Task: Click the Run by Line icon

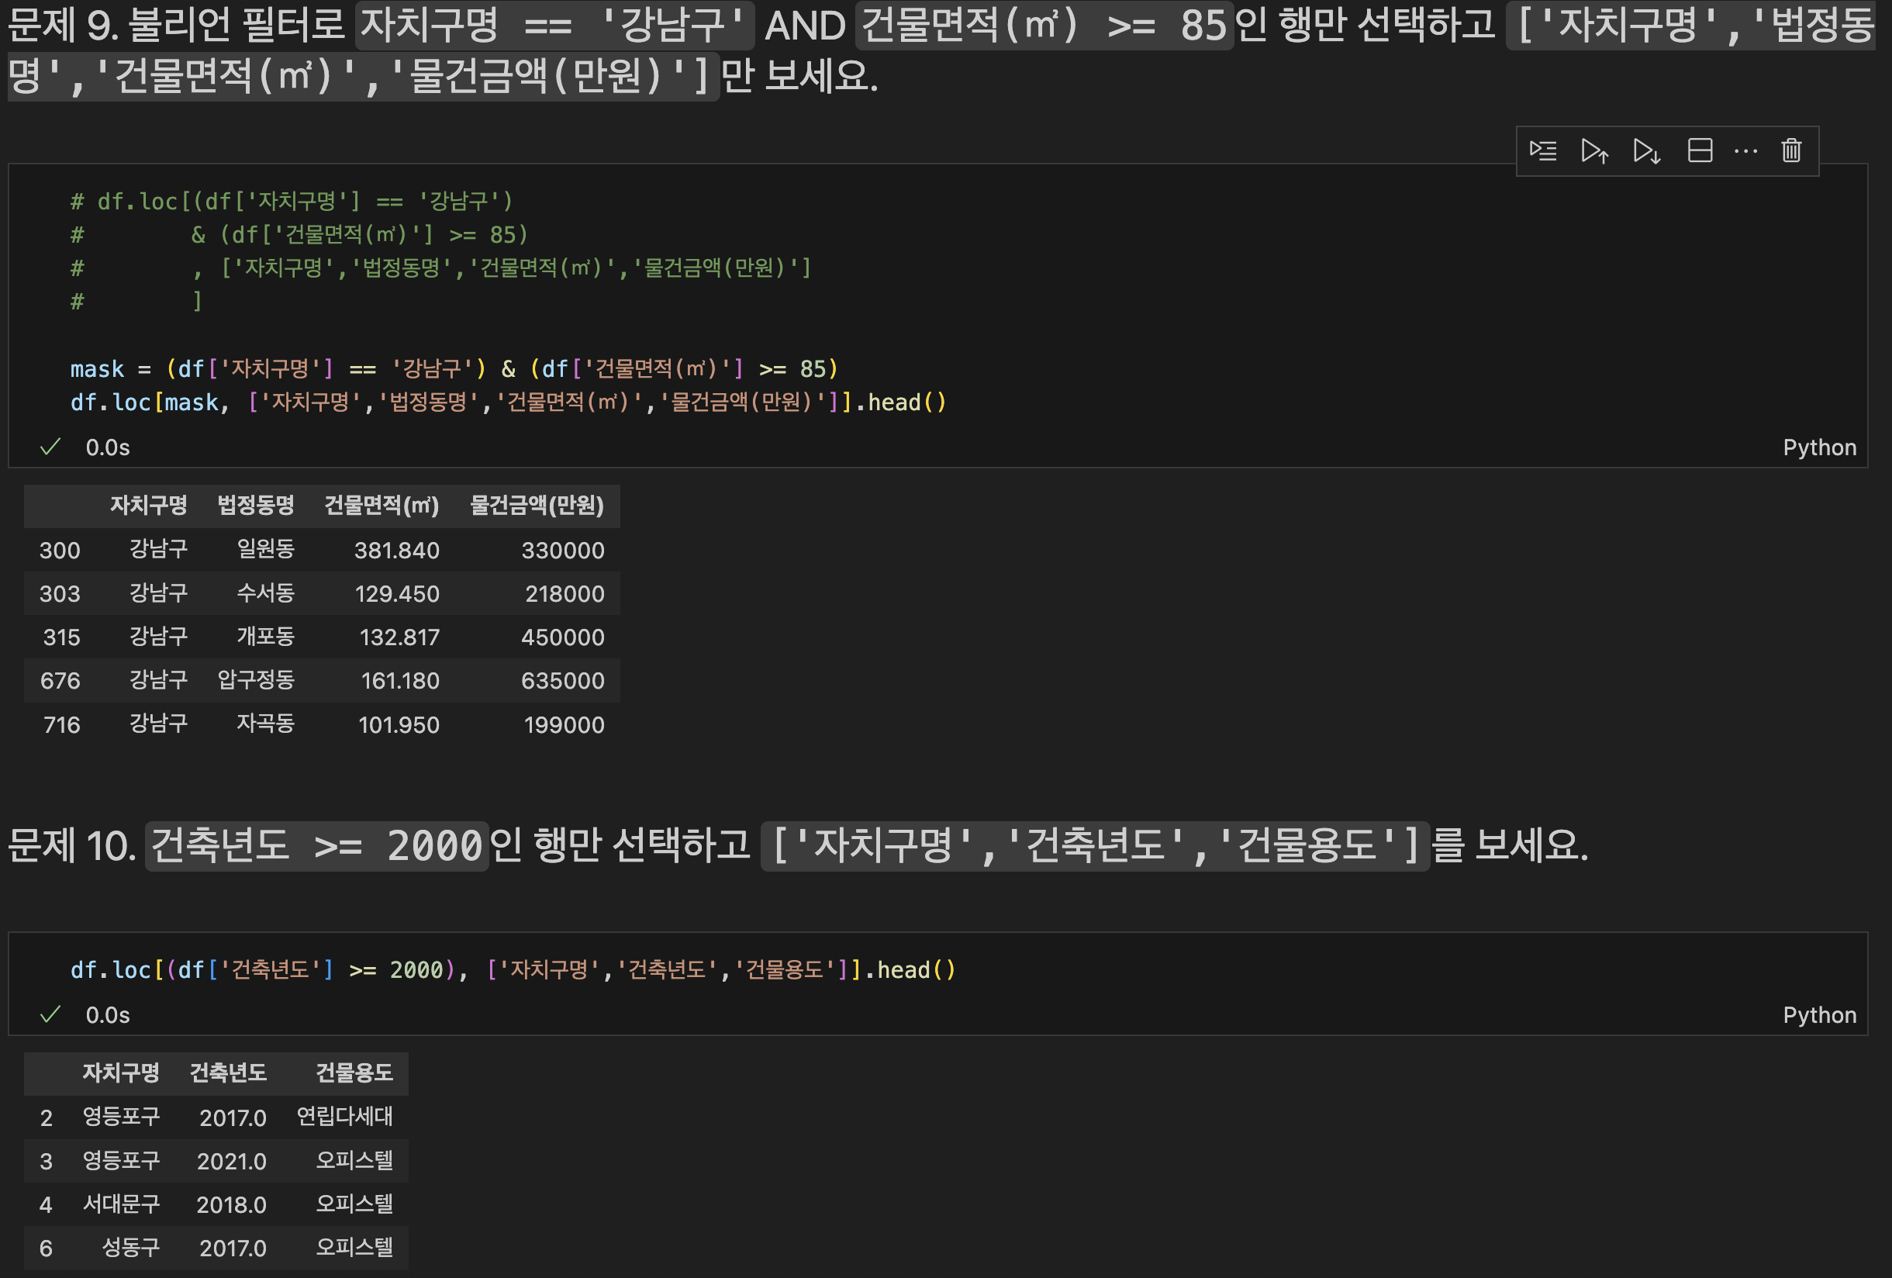Action: tap(1543, 150)
